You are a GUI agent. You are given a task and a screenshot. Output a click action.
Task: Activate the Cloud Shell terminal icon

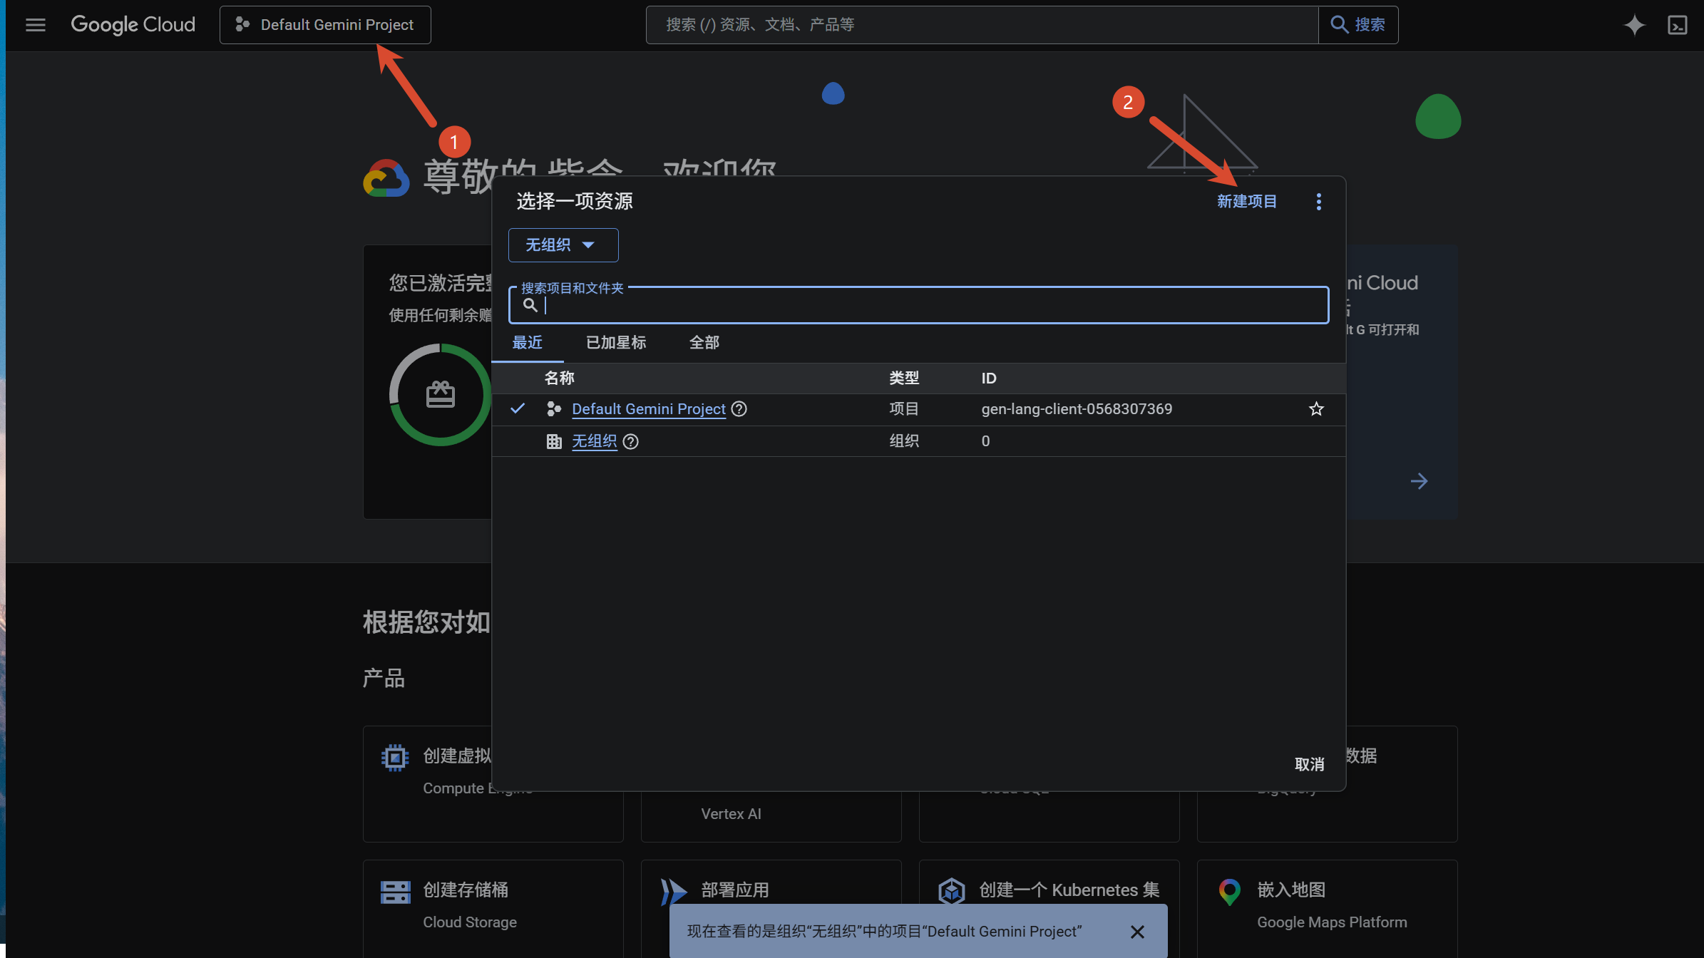pyautogui.click(x=1678, y=25)
